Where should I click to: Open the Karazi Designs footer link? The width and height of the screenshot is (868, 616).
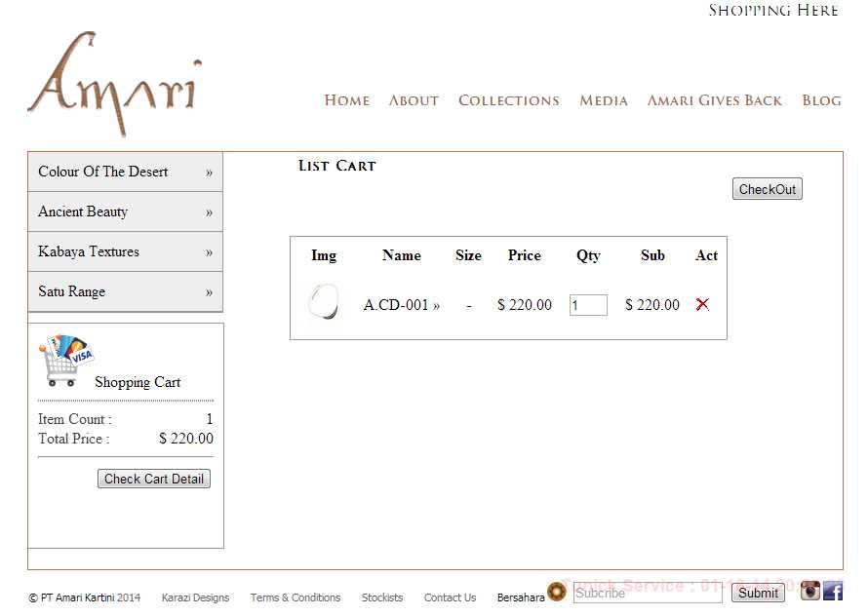(x=195, y=597)
